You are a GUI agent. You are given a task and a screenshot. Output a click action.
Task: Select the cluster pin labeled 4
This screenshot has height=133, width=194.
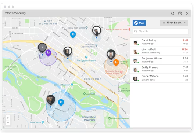point(42,48)
